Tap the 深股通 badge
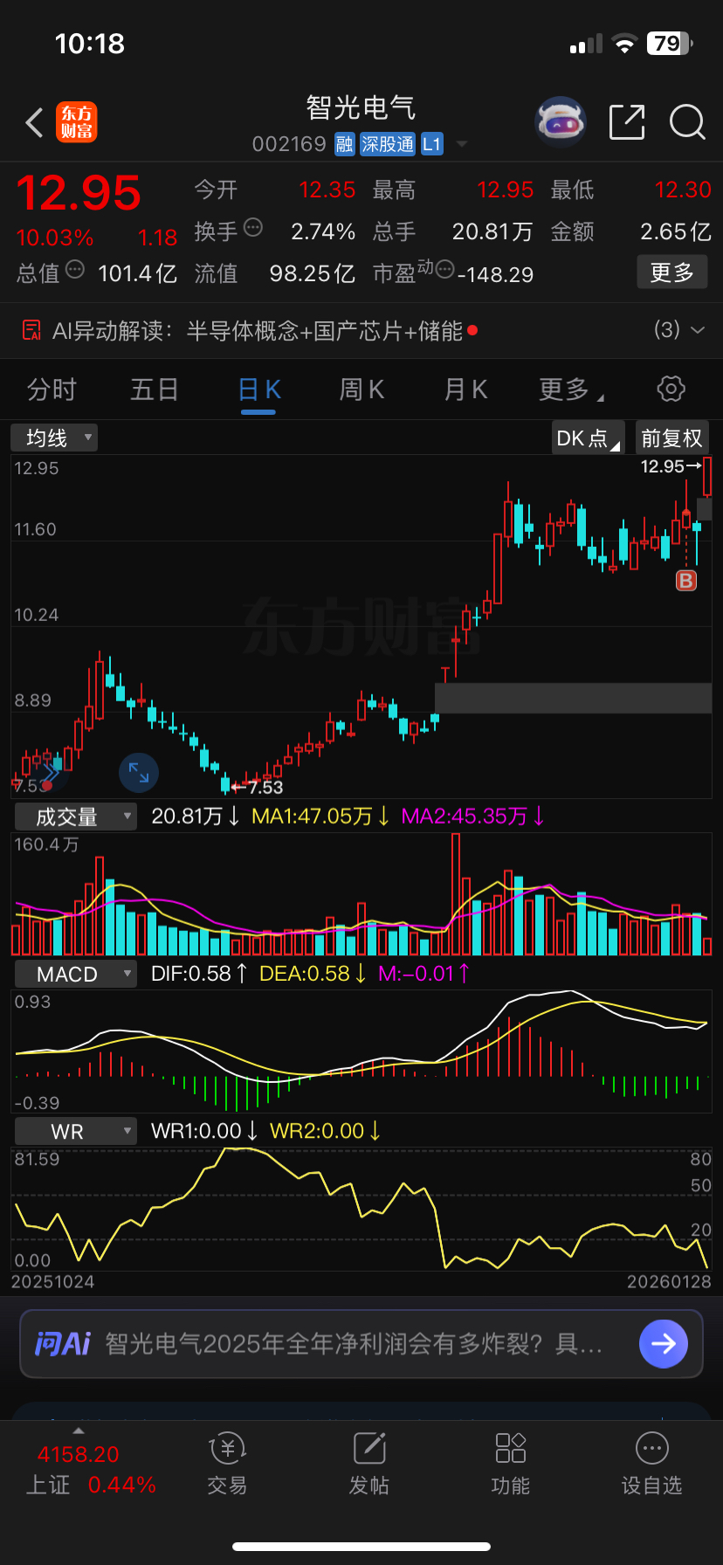The width and height of the screenshot is (723, 1565). [x=388, y=144]
